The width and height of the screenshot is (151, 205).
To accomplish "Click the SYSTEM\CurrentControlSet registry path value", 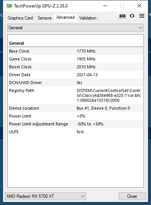I will point(109,95).
